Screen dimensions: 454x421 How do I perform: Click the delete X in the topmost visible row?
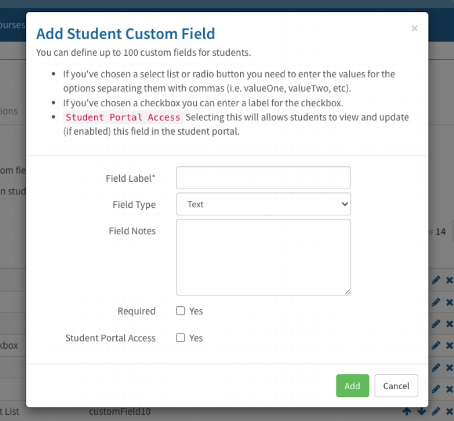tap(449, 280)
